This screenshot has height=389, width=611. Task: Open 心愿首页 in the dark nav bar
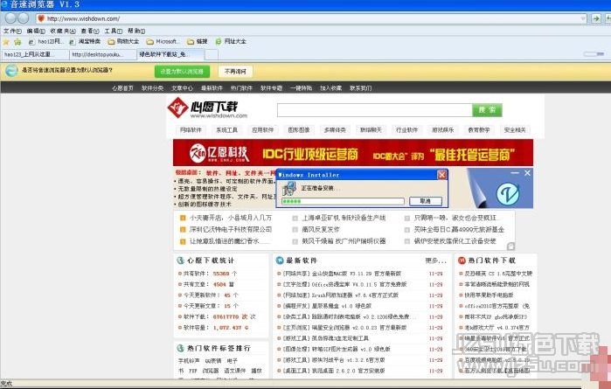122,88
